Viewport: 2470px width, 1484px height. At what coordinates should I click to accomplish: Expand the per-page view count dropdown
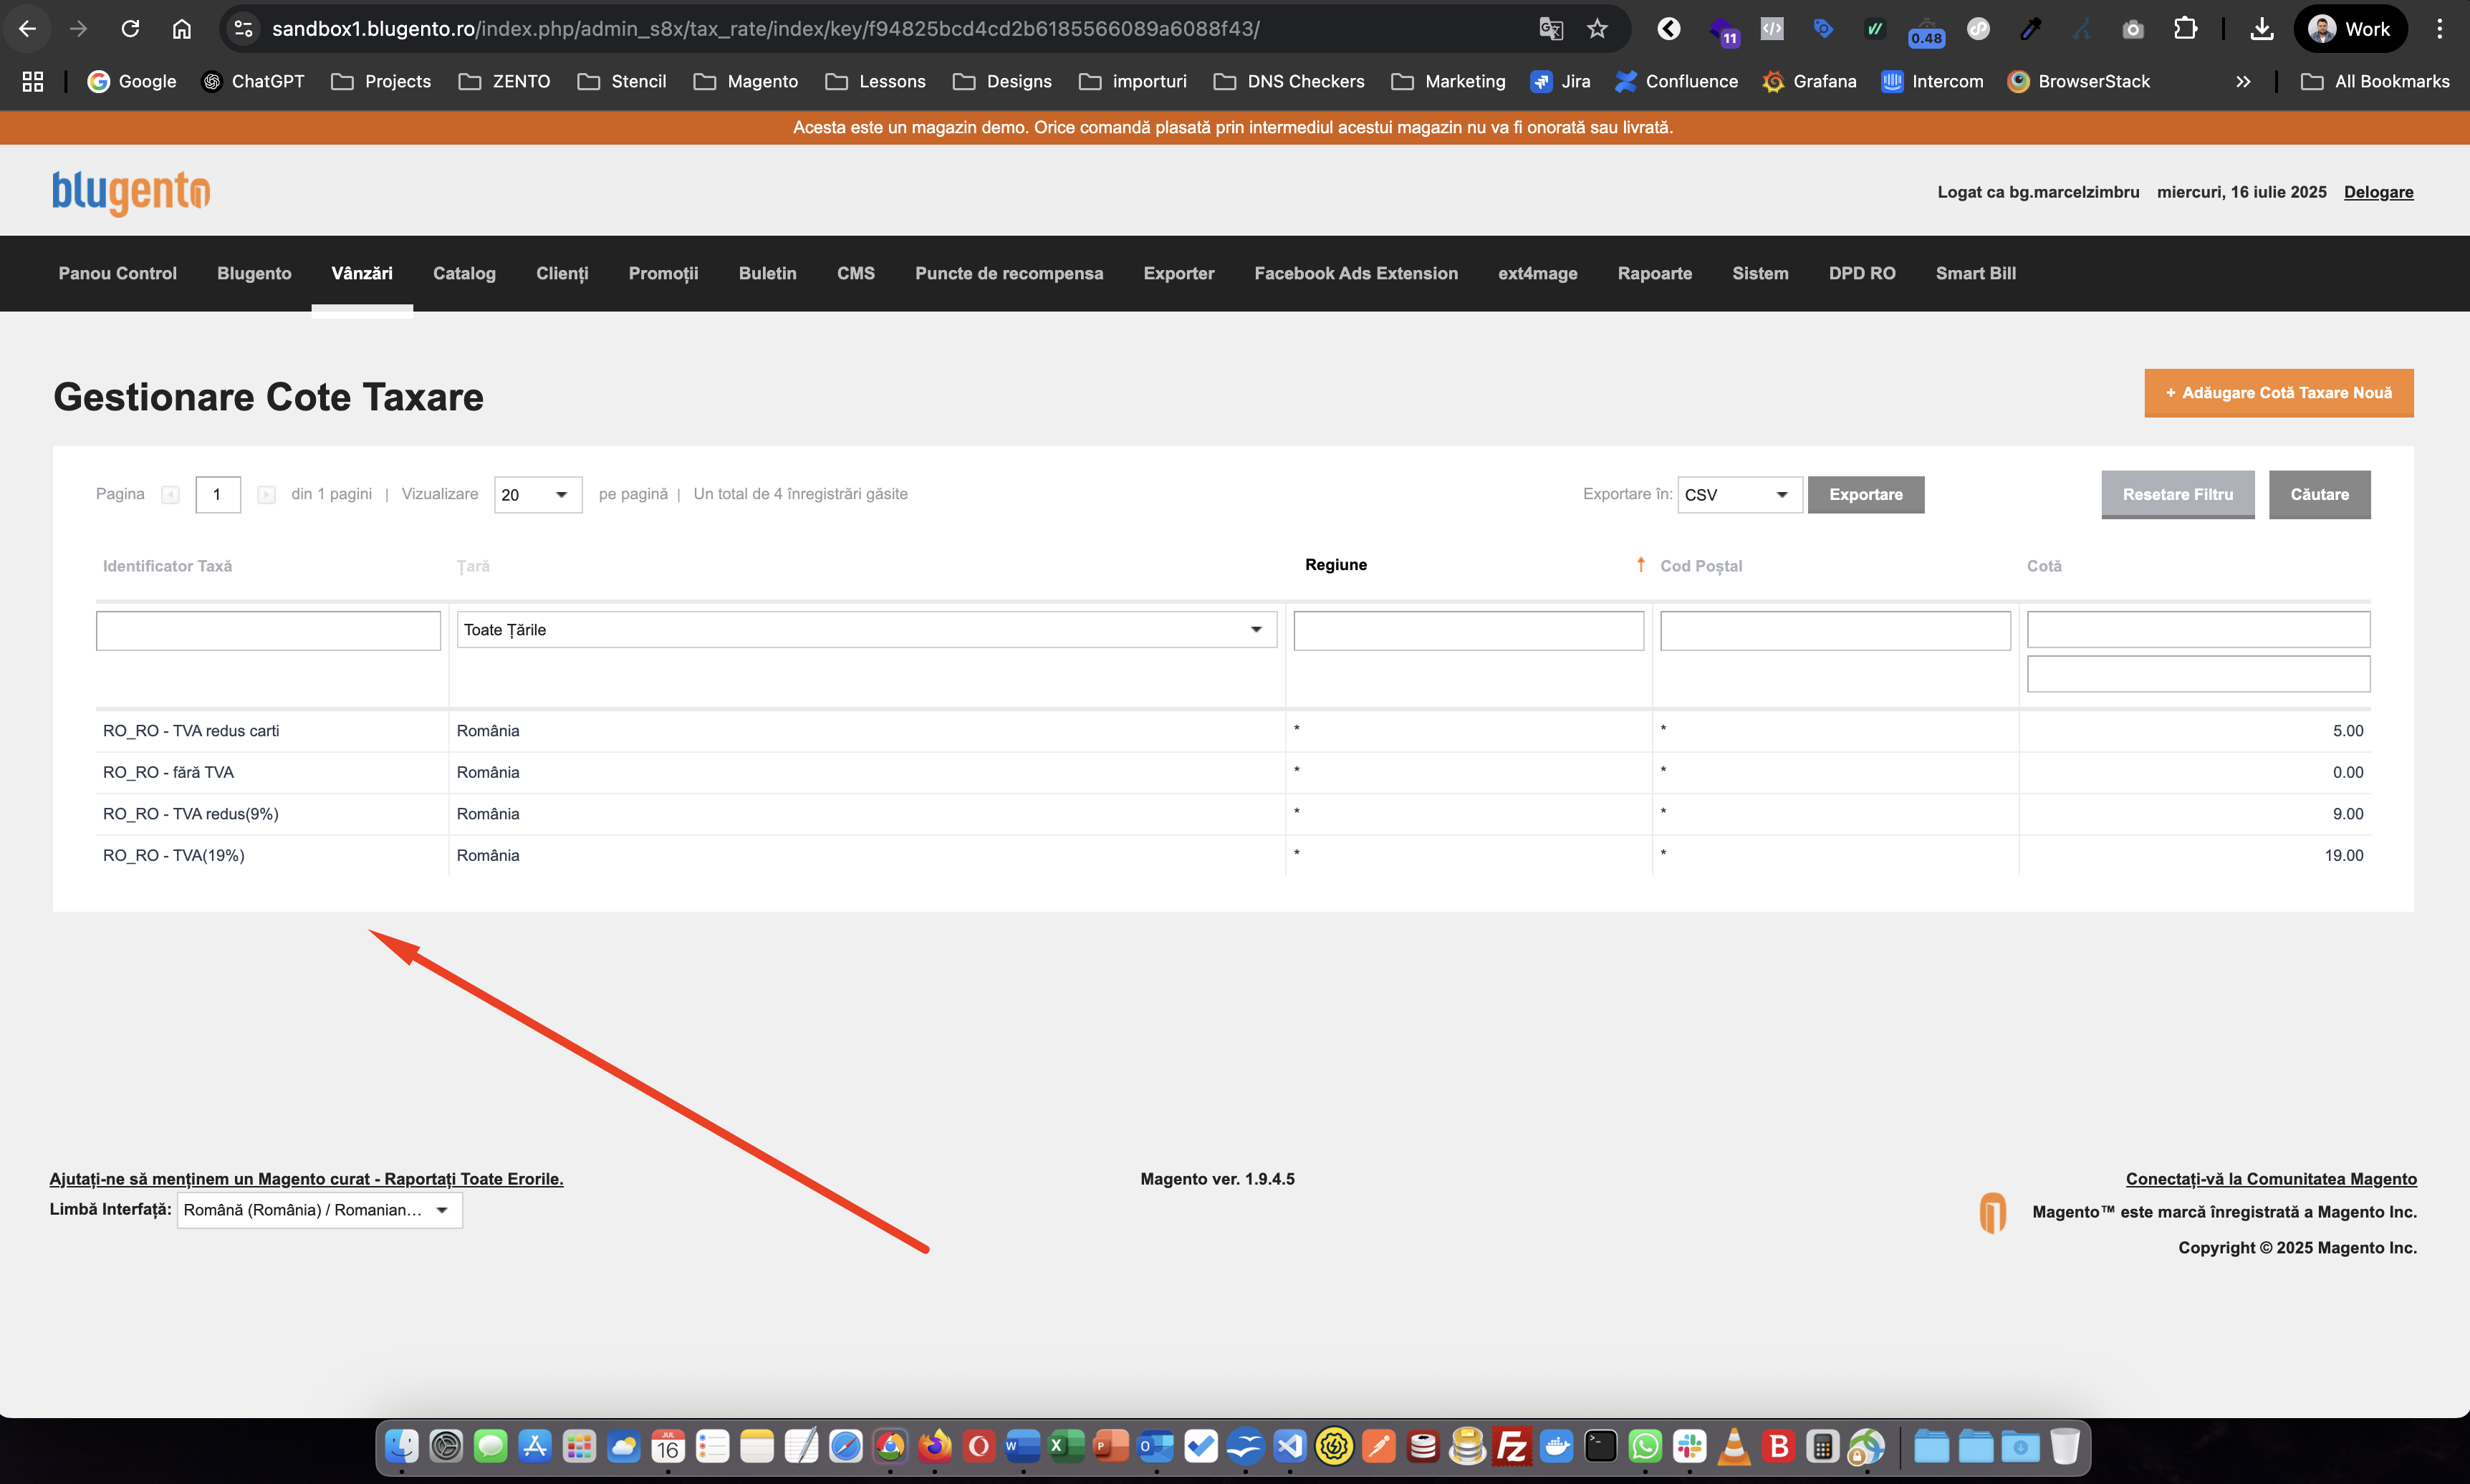[x=538, y=495]
